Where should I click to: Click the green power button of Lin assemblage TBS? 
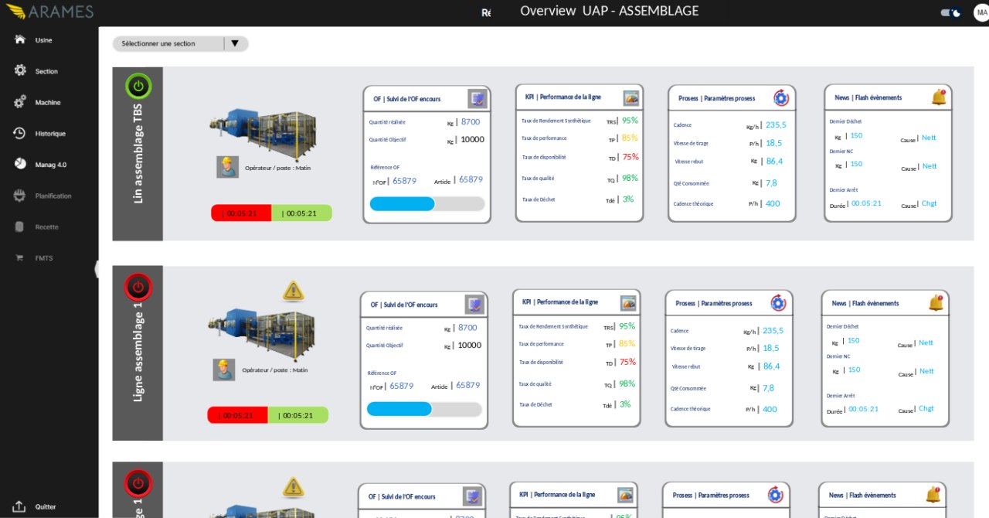coord(138,85)
